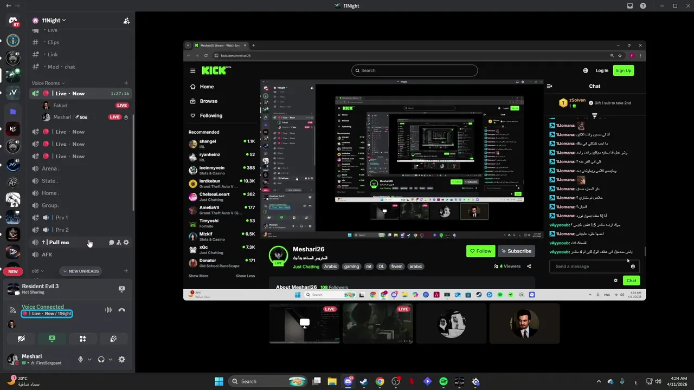Open headphone output device options arrow
694x390 pixels.
pos(110,359)
